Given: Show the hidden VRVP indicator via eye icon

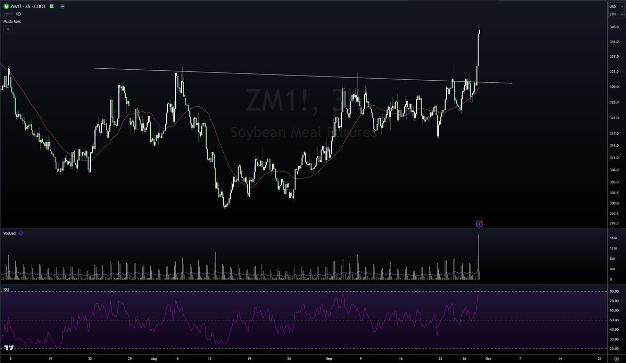Looking at the screenshot, I should click(x=19, y=14).
